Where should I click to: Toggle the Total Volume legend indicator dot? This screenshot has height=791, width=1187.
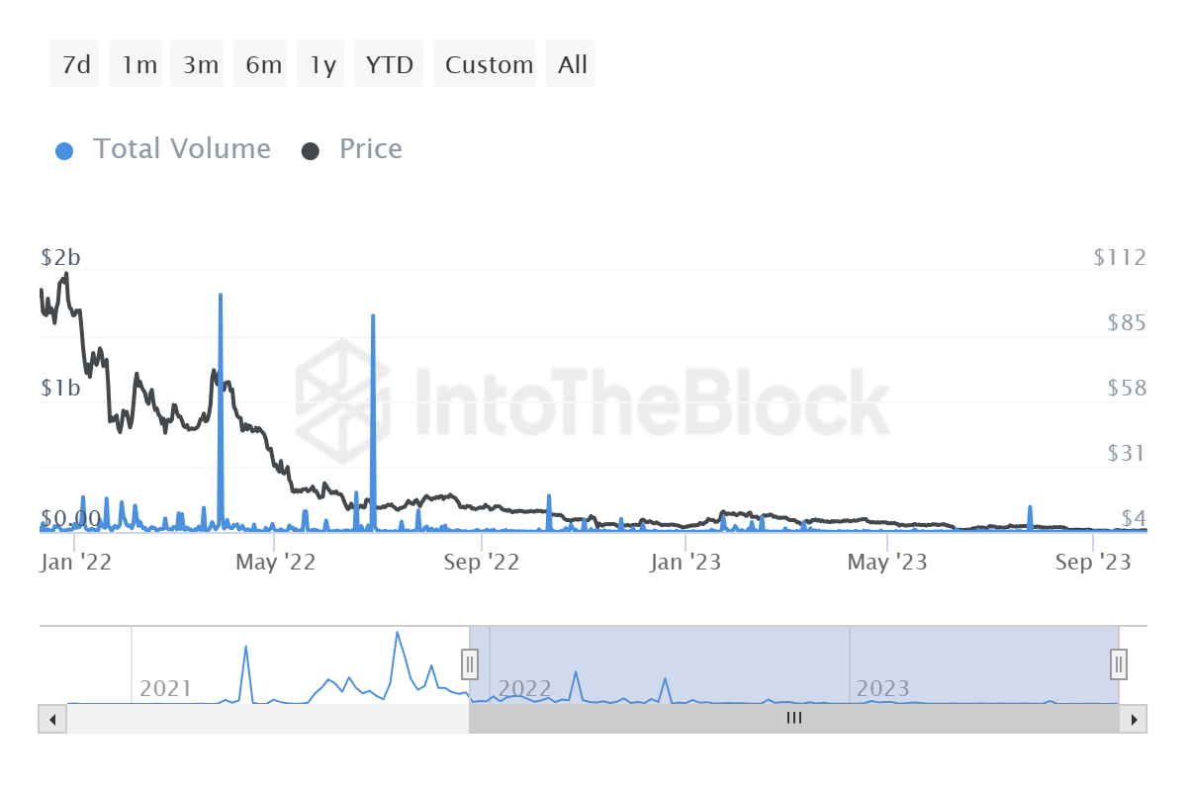pyautogui.click(x=64, y=148)
